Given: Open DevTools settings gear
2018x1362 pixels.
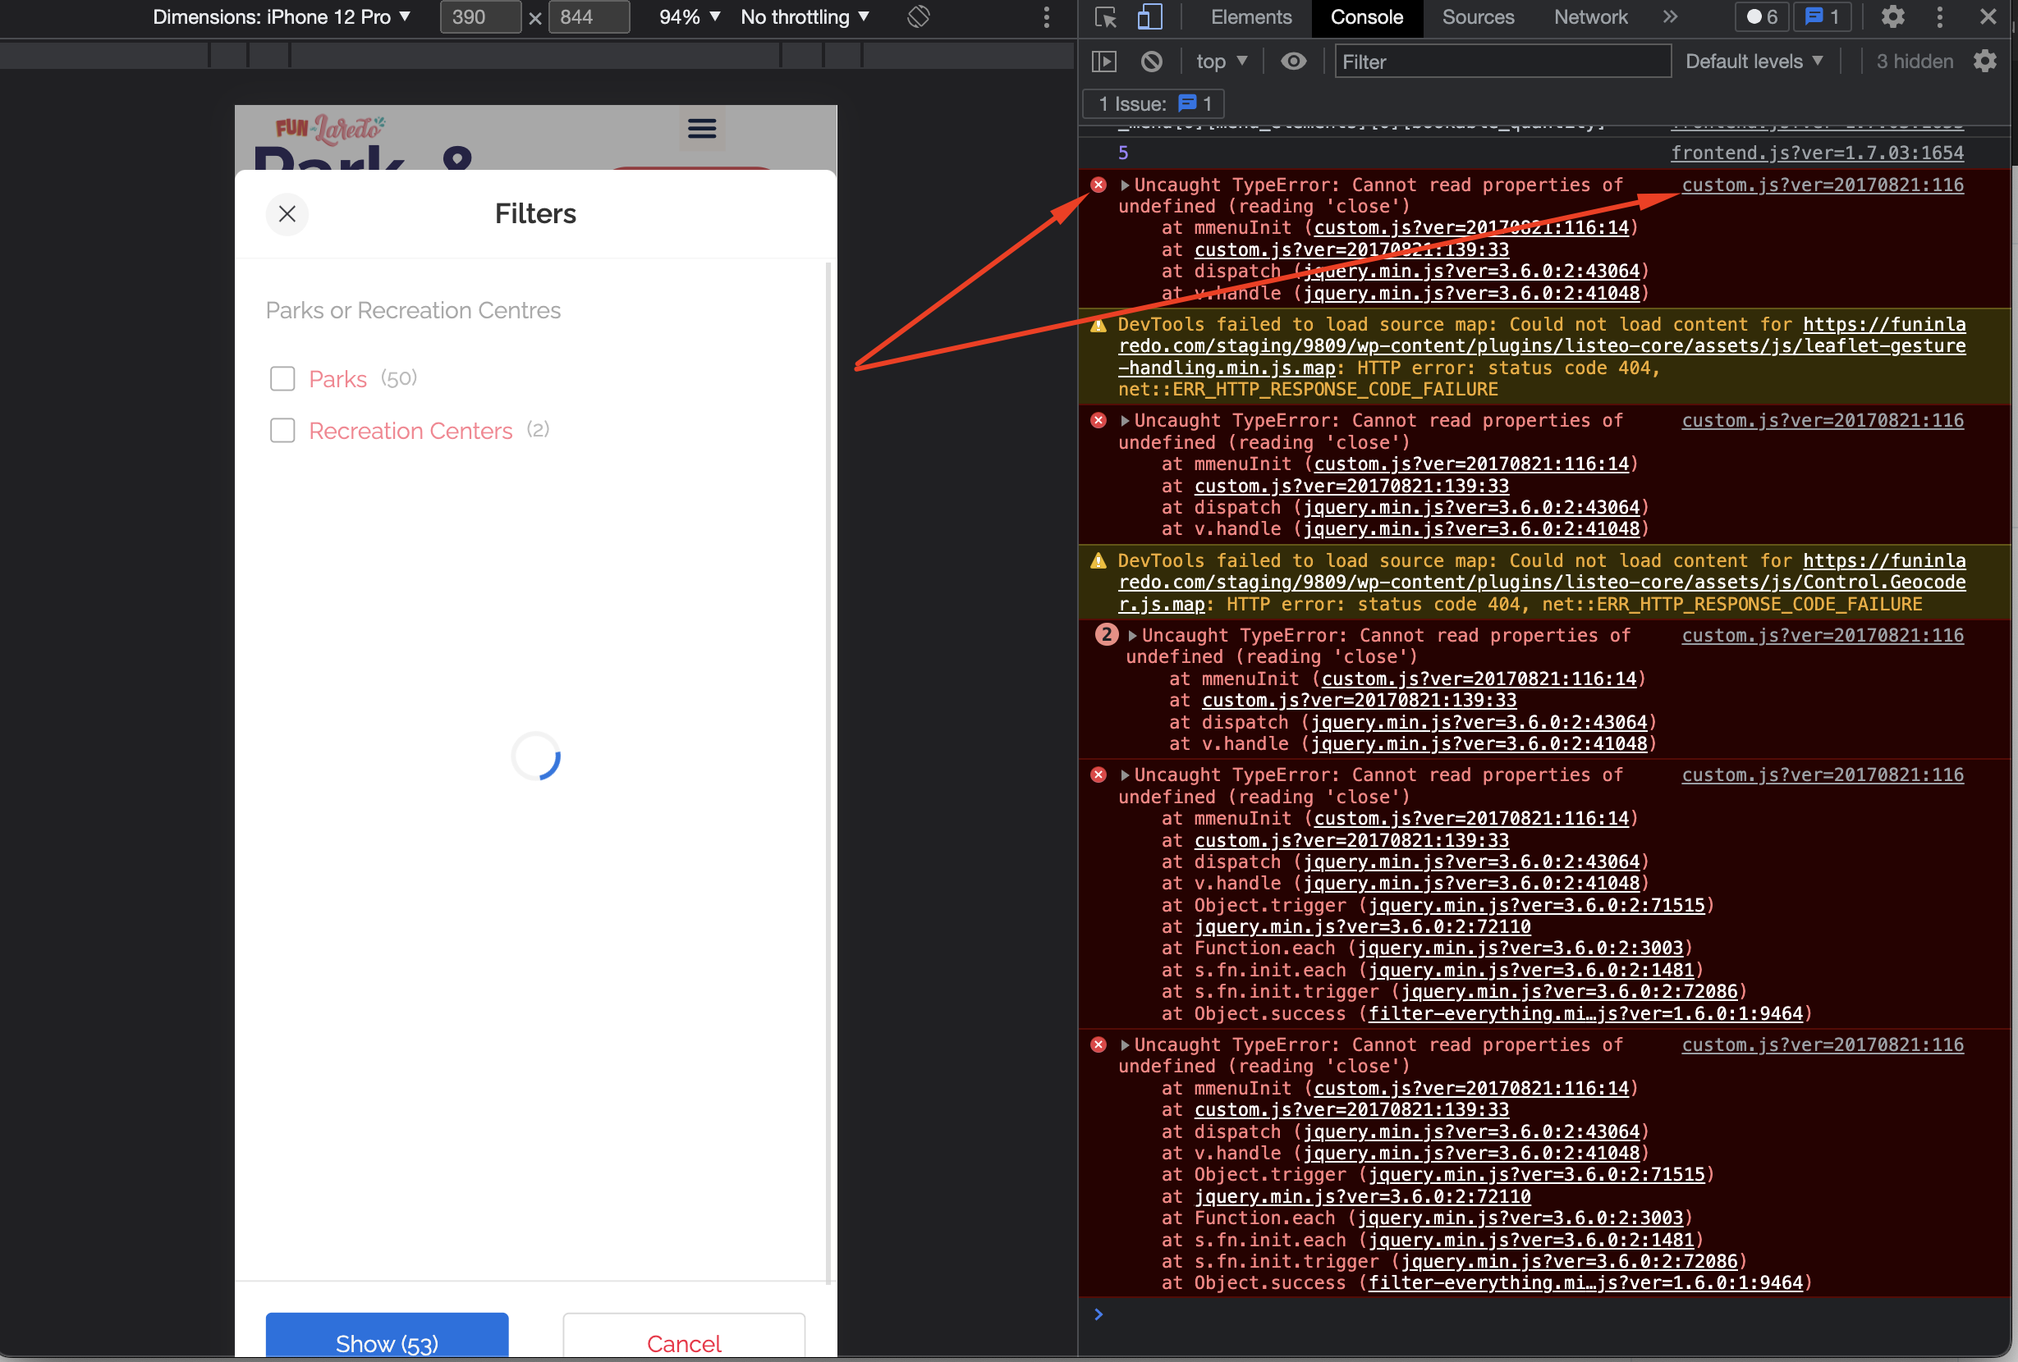Looking at the screenshot, I should [1892, 17].
